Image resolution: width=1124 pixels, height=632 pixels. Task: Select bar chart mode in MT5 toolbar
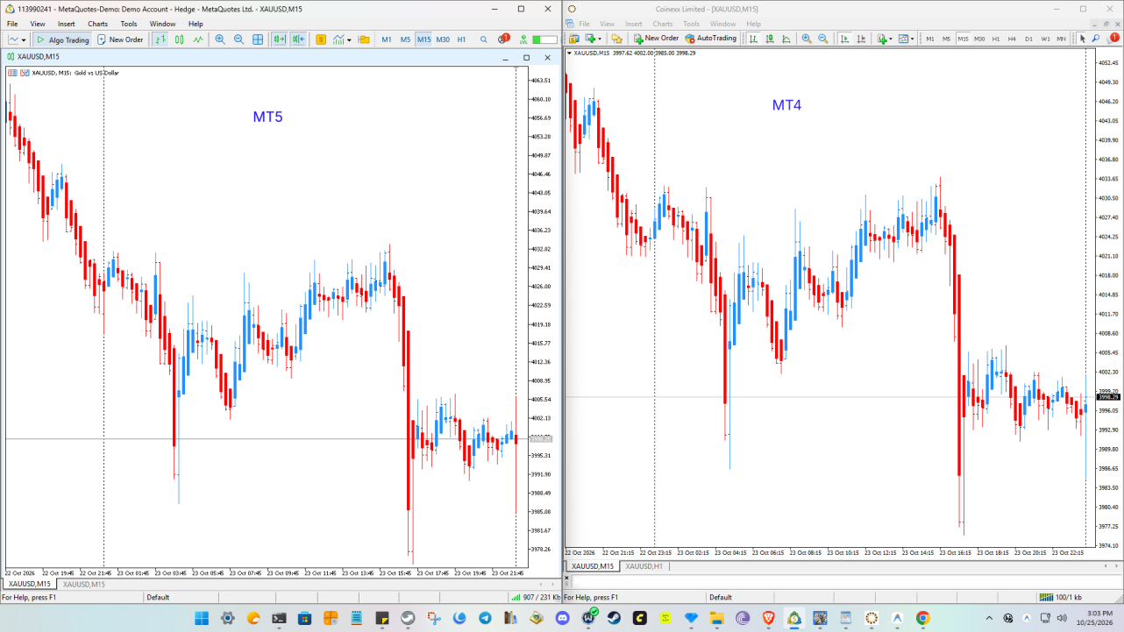pyautogui.click(x=160, y=39)
